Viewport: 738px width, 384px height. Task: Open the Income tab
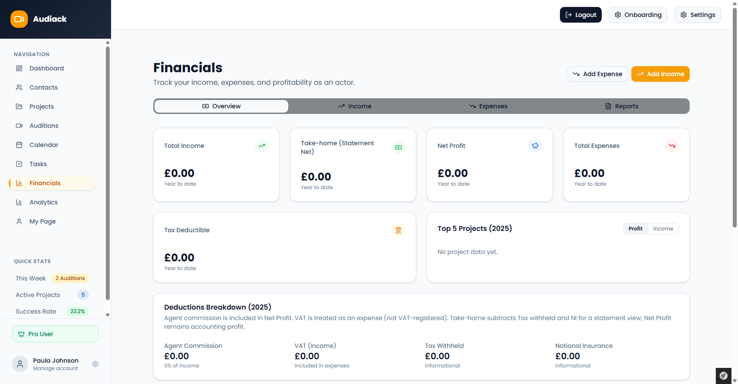pyautogui.click(x=355, y=106)
